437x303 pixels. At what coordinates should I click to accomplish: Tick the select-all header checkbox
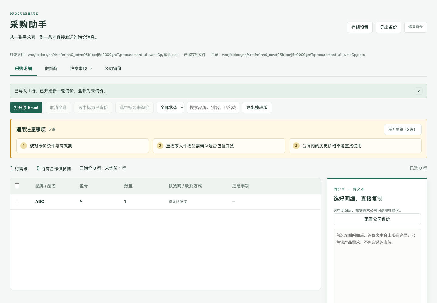[17, 186]
